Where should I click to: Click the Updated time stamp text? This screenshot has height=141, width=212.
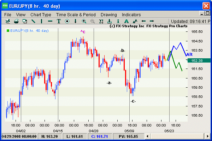tap(190, 21)
